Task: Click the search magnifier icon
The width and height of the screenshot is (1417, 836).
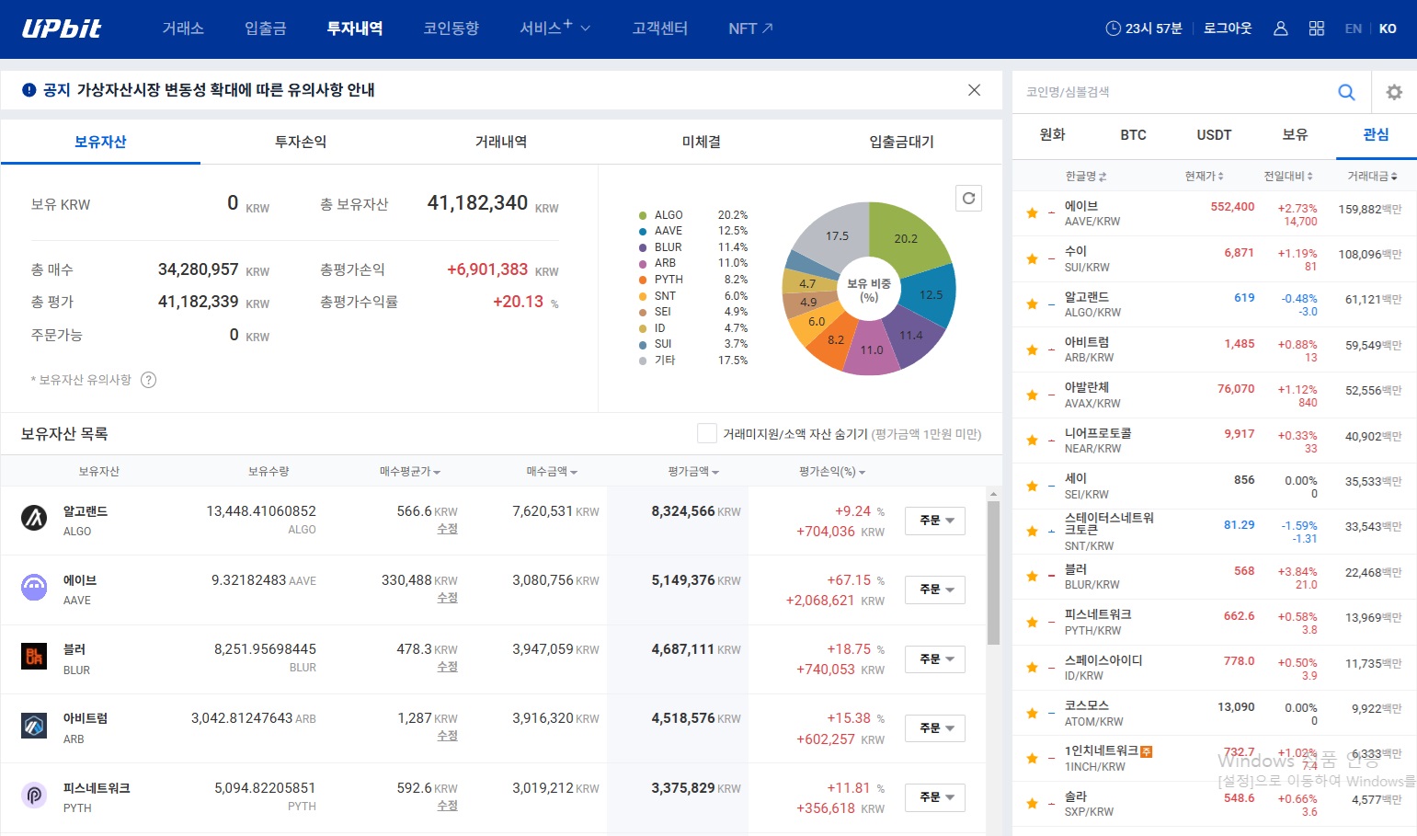Action: click(1346, 92)
